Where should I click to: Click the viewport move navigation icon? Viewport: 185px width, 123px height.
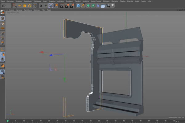tap(178, 10)
